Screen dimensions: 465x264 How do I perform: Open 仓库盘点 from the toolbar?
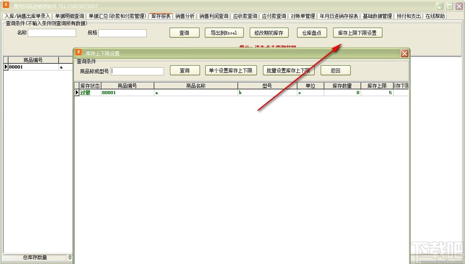(311, 32)
